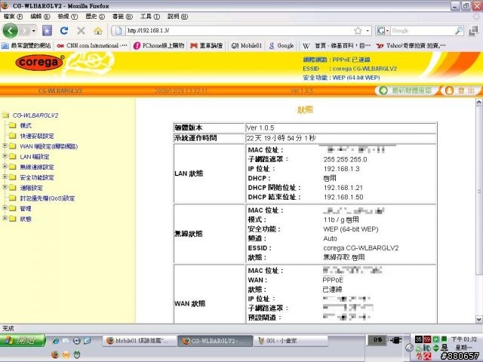The width and height of the screenshot is (483, 362).
Task: Bookmark this page with the star in address bar
Action: [358, 30]
